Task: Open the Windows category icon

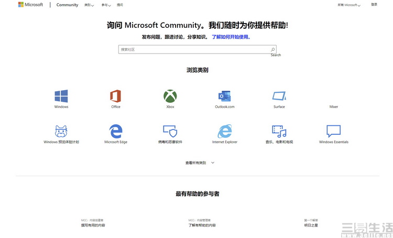Action: [61, 96]
